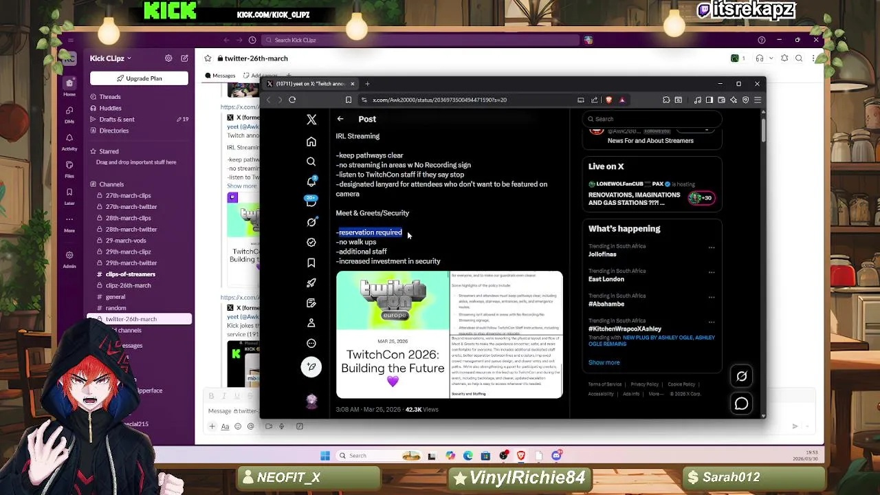
Task: Open more options for East London trend
Action: coord(712,272)
